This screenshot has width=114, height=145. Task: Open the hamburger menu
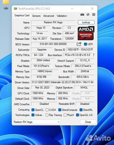click(x=94, y=15)
